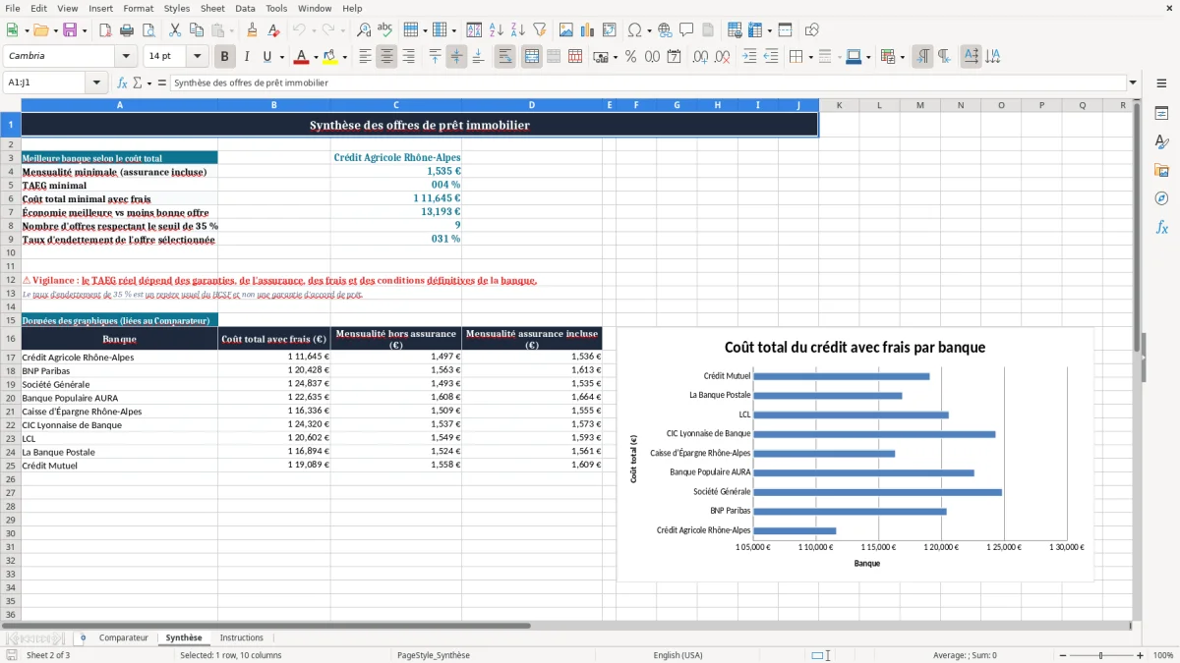
Task: Click Format as Percent icon
Action: coord(630,57)
